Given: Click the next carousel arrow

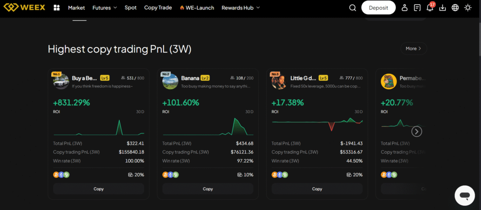Looking at the screenshot, I should point(417,132).
